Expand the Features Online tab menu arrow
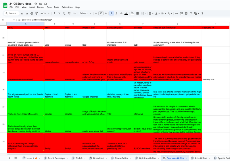This screenshot has width=230, height=161. coord(186,158)
